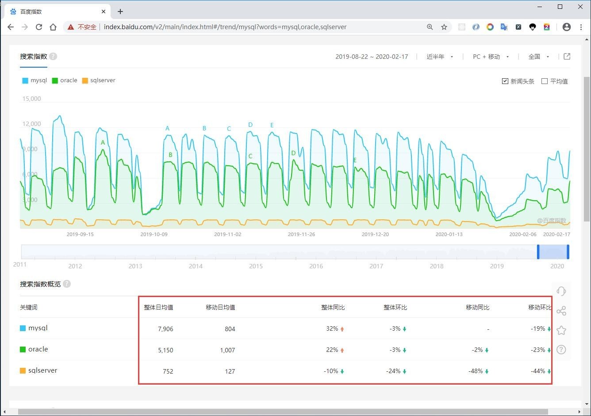Click the right handle of the timeline range slider
Viewport: 591px width, 416px height.
click(568, 252)
